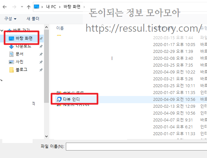Collapse the Quick Access tree section
Viewport: 207px width, 158px height.
(x=2, y=30)
